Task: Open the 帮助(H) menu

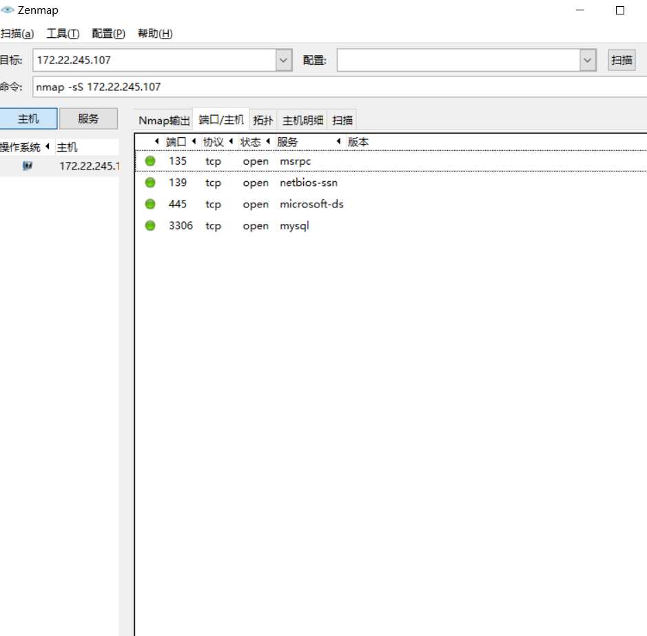Action: pyautogui.click(x=155, y=34)
